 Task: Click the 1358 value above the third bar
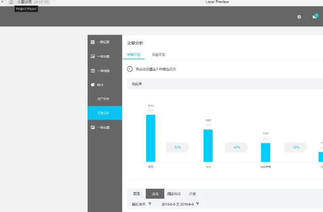tap(266, 133)
